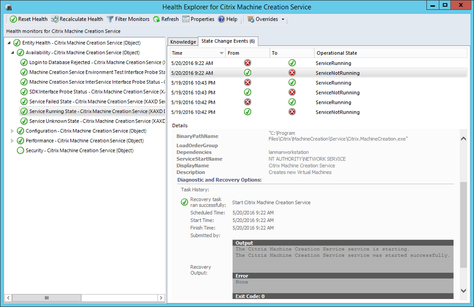474x307 pixels.
Task: Select SDK Interface Probe Status monitor
Action: tap(97, 92)
